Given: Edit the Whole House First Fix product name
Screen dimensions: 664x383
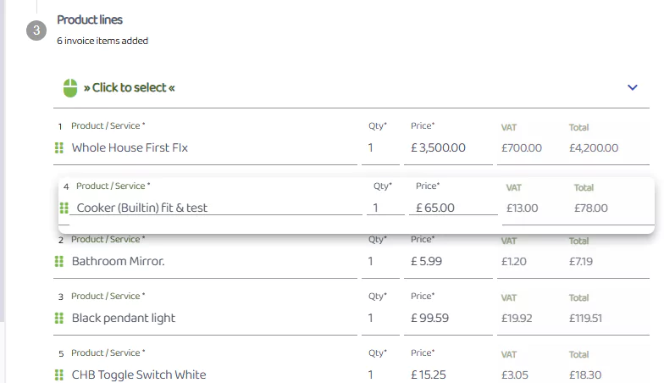Looking at the screenshot, I should pos(213,147).
